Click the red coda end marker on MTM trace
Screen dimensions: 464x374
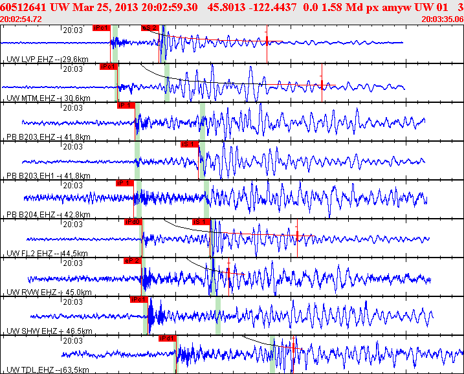[x=322, y=84]
